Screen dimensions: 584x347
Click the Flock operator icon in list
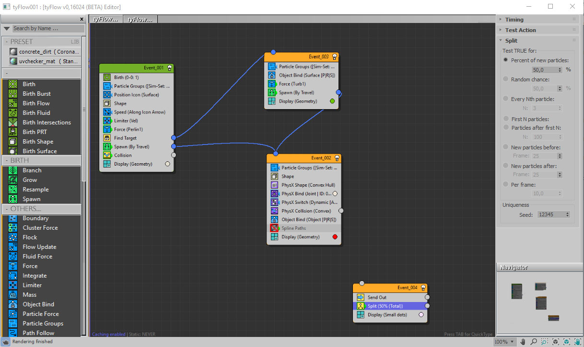tap(13, 237)
